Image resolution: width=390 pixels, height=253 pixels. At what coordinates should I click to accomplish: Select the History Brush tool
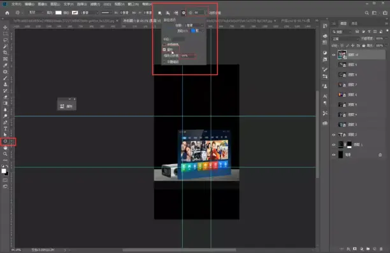click(x=5, y=91)
